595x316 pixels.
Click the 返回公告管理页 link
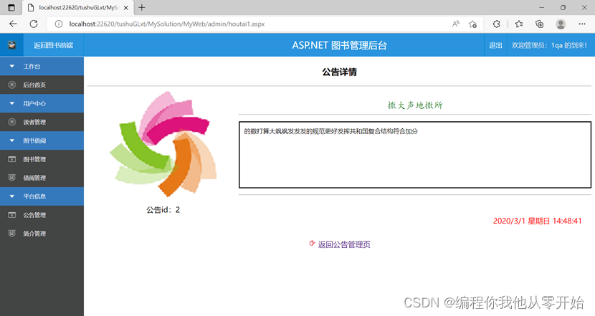pyautogui.click(x=344, y=244)
